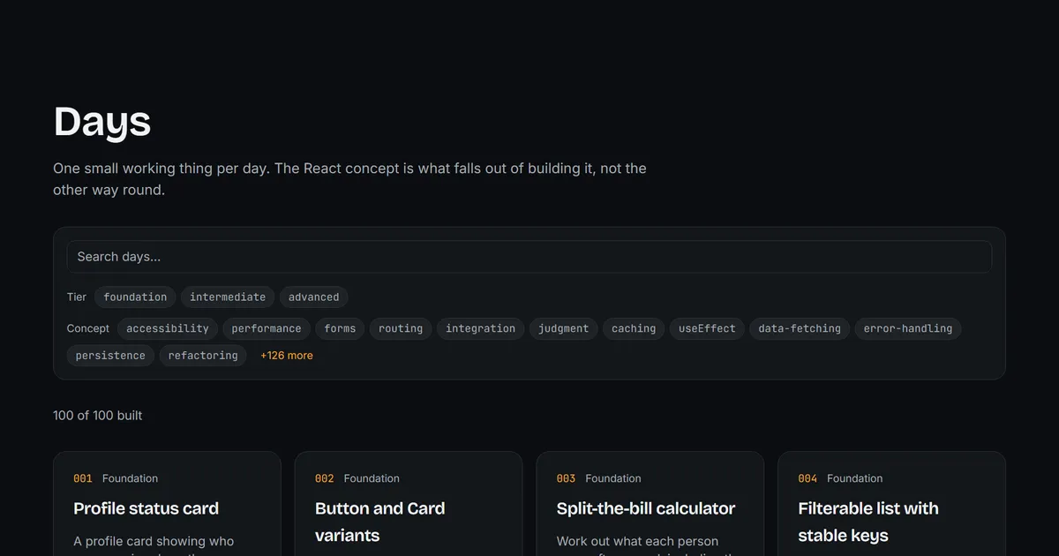
Task: Enable the judgment concept filter
Action: point(563,328)
